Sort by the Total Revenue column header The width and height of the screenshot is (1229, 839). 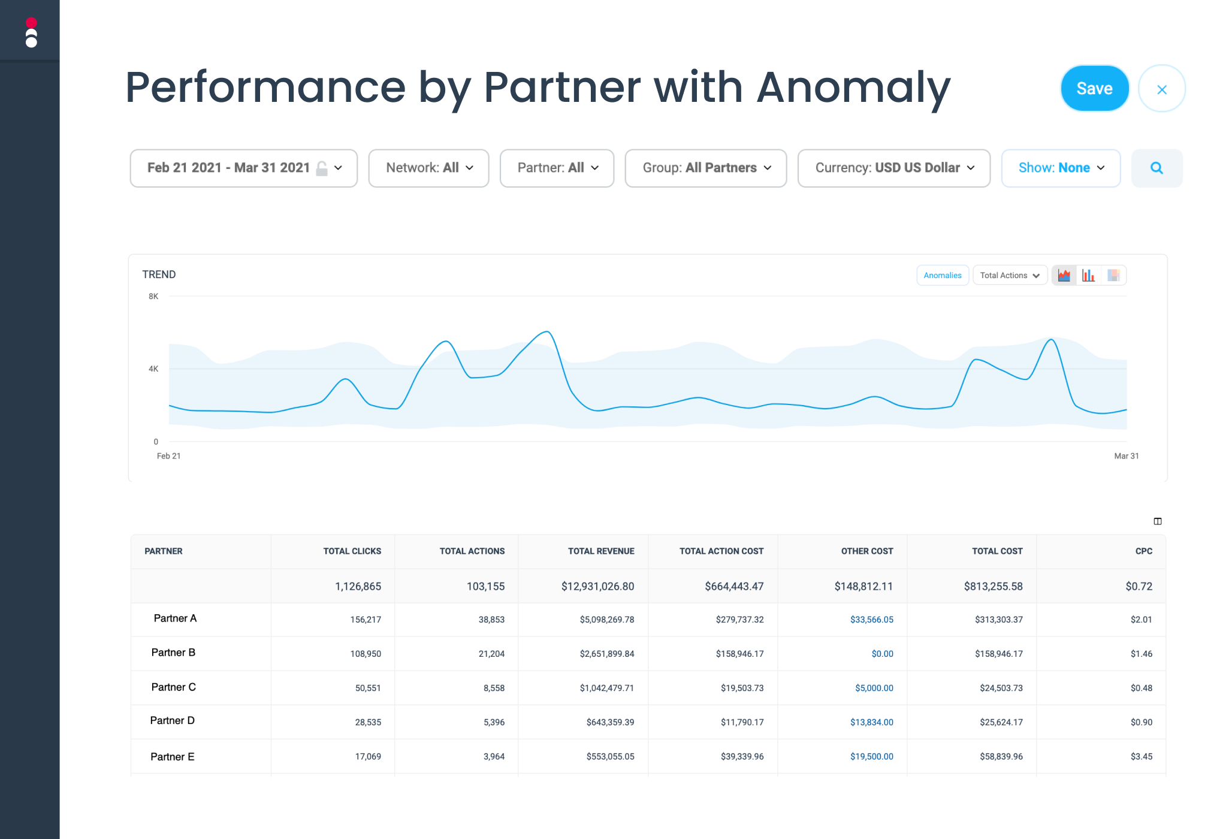[x=600, y=551]
